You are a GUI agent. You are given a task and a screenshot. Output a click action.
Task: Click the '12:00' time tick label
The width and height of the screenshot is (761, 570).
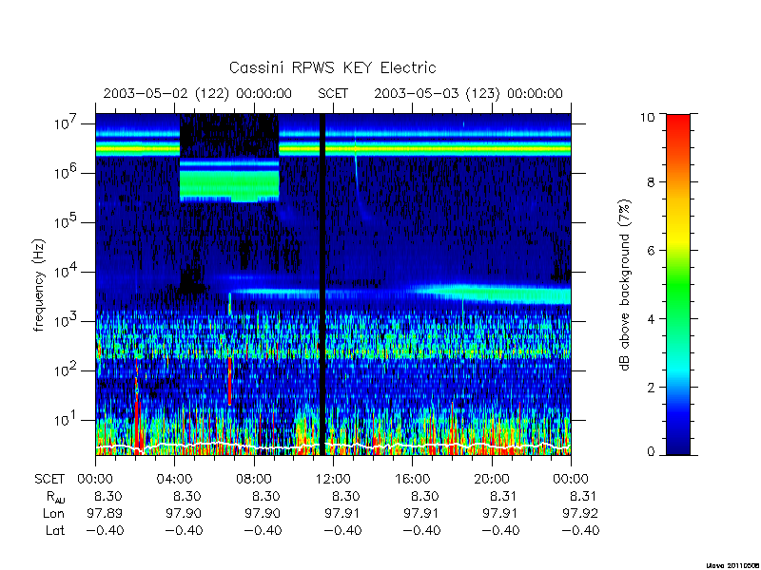pyautogui.click(x=333, y=480)
